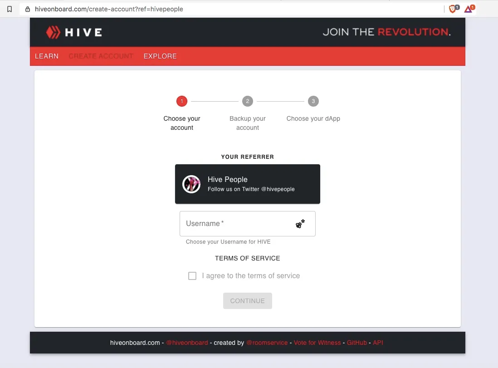Click the Hive People avatar image
498x368 pixels.
(191, 184)
